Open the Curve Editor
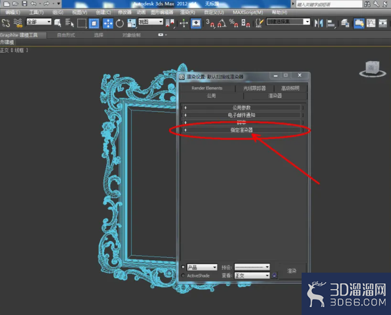 (371, 23)
